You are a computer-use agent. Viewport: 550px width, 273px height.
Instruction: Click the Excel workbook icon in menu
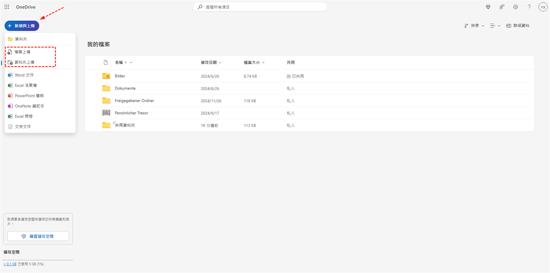(x=10, y=85)
